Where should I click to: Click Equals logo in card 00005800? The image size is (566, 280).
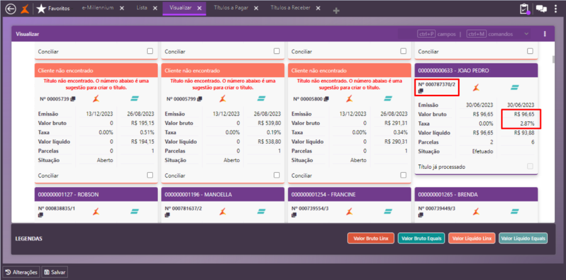tap(387, 99)
